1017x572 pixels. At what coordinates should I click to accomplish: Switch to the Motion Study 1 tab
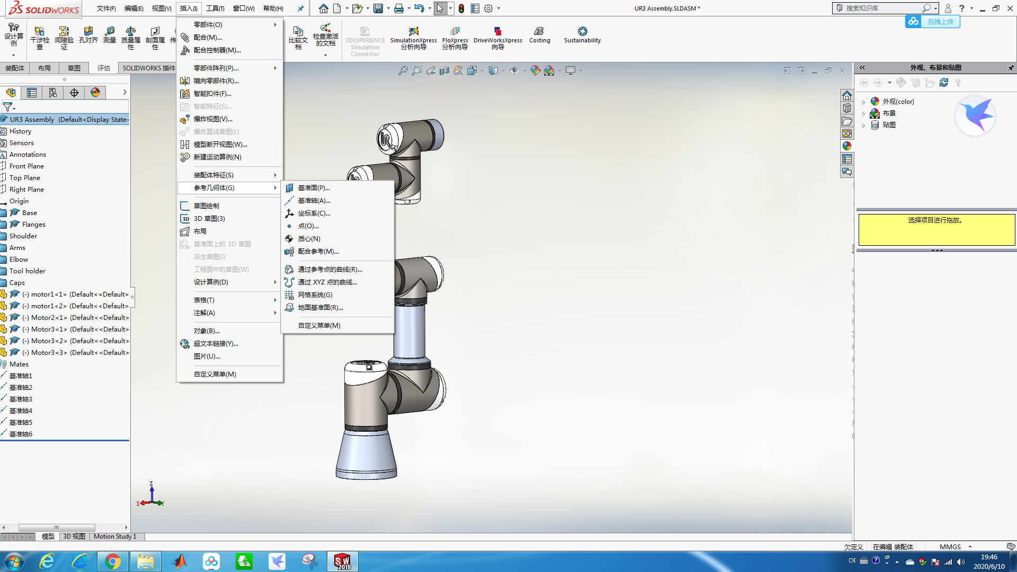click(x=115, y=537)
